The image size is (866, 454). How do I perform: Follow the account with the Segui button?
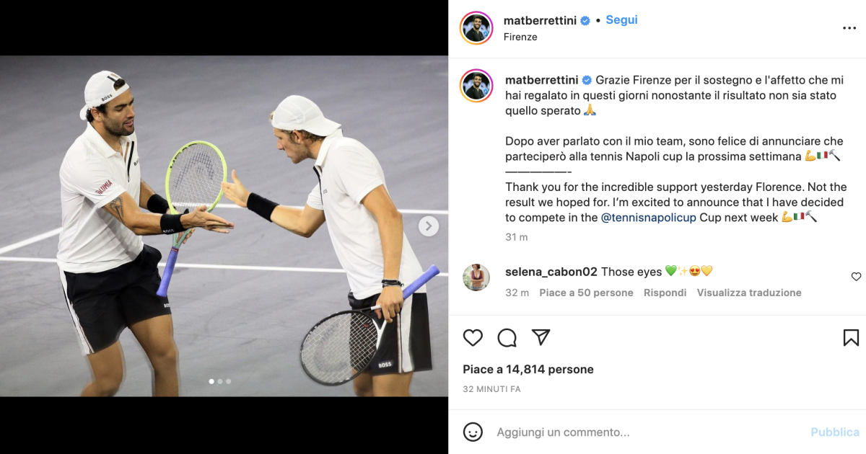[x=621, y=20]
